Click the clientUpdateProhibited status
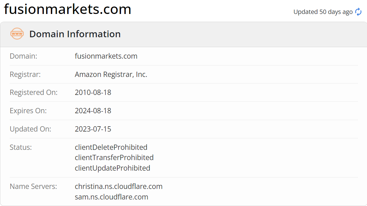The image size is (367, 206). click(113, 168)
